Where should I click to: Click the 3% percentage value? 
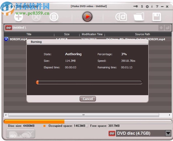[124, 54]
